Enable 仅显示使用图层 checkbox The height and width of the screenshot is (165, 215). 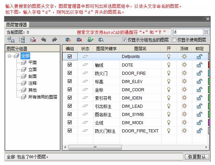174,40
